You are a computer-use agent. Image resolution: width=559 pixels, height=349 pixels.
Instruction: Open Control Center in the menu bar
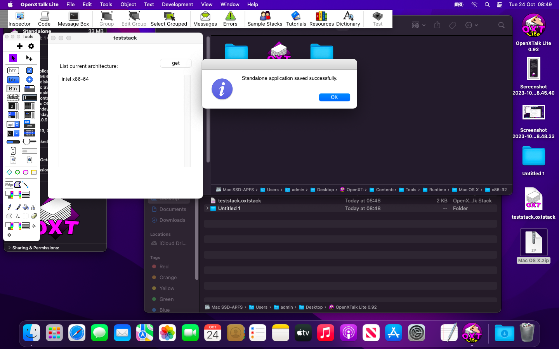click(500, 5)
